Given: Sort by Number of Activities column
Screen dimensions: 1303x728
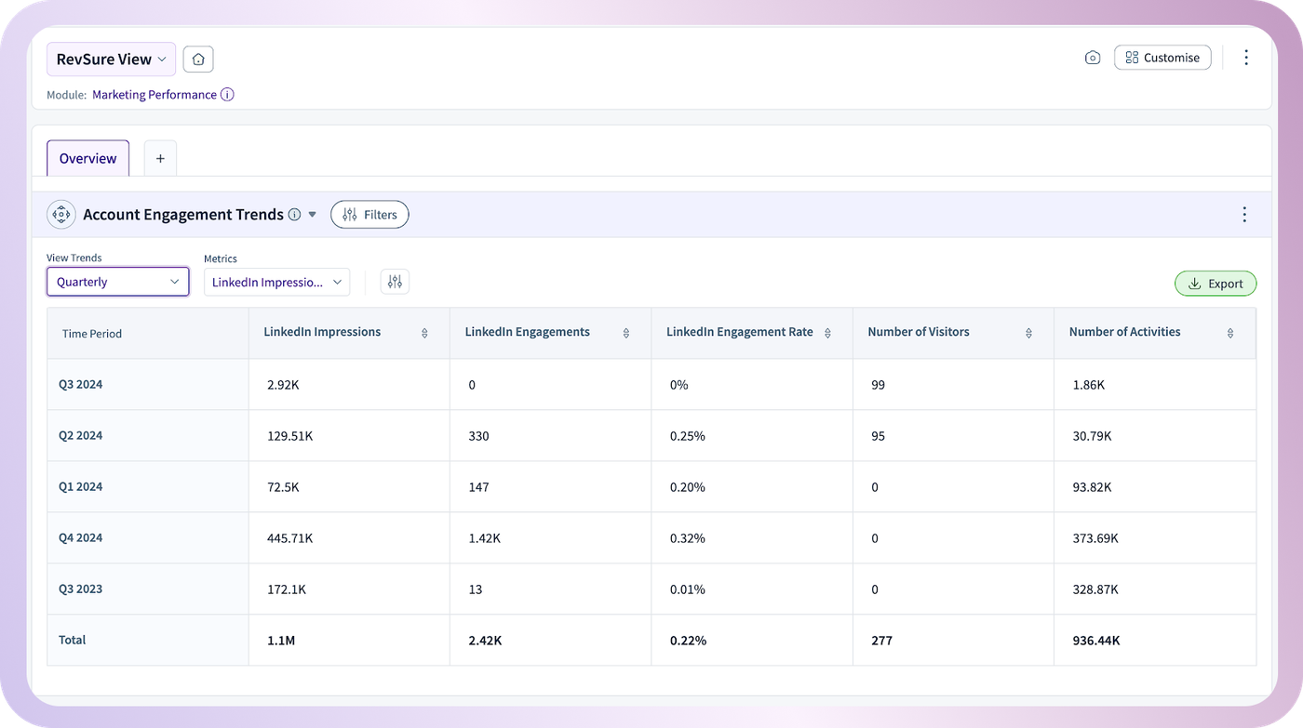Looking at the screenshot, I should click(1230, 333).
